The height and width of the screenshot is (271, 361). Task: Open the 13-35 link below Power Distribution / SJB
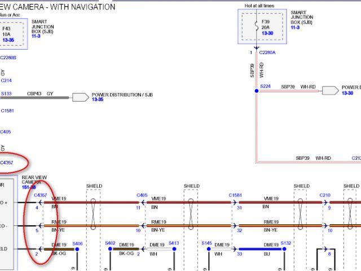(x=97, y=100)
